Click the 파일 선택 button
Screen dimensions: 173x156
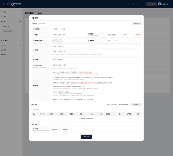pyautogui.click(x=65, y=130)
